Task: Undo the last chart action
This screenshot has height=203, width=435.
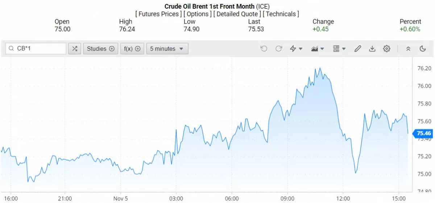Action: [264, 49]
